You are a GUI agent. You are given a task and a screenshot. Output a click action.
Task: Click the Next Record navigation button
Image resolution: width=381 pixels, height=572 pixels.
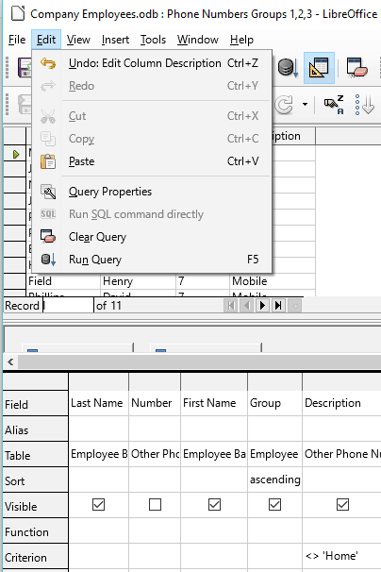[x=262, y=305]
